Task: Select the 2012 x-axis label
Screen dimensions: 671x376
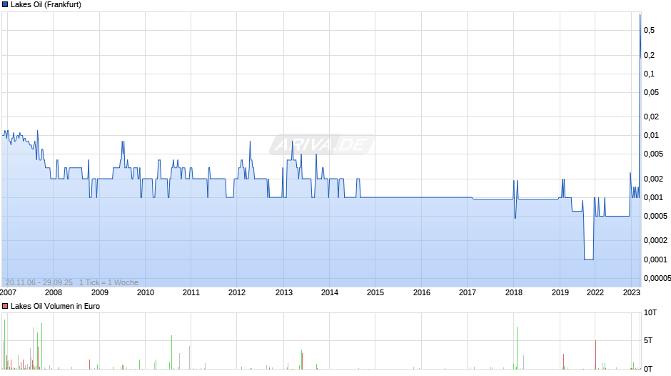Action: coord(237,292)
